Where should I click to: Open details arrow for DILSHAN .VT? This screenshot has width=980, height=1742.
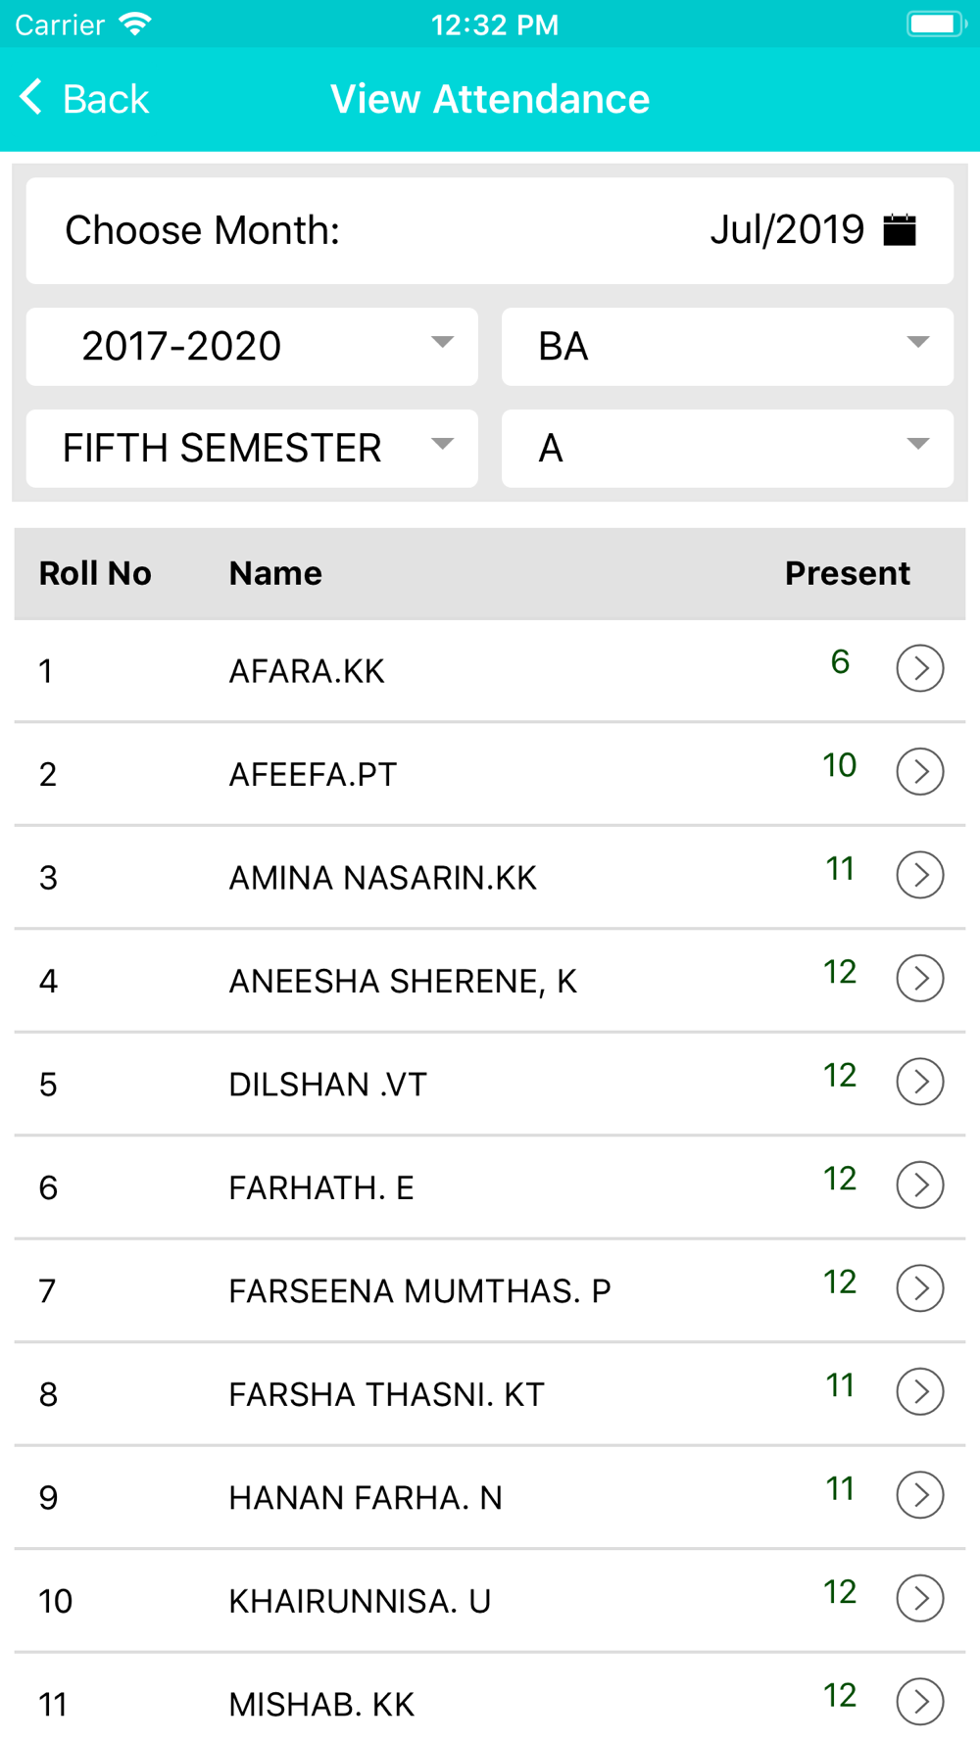click(x=919, y=1083)
